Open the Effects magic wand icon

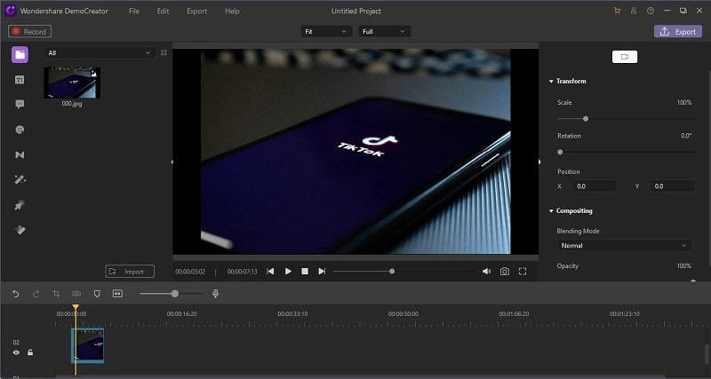20,180
